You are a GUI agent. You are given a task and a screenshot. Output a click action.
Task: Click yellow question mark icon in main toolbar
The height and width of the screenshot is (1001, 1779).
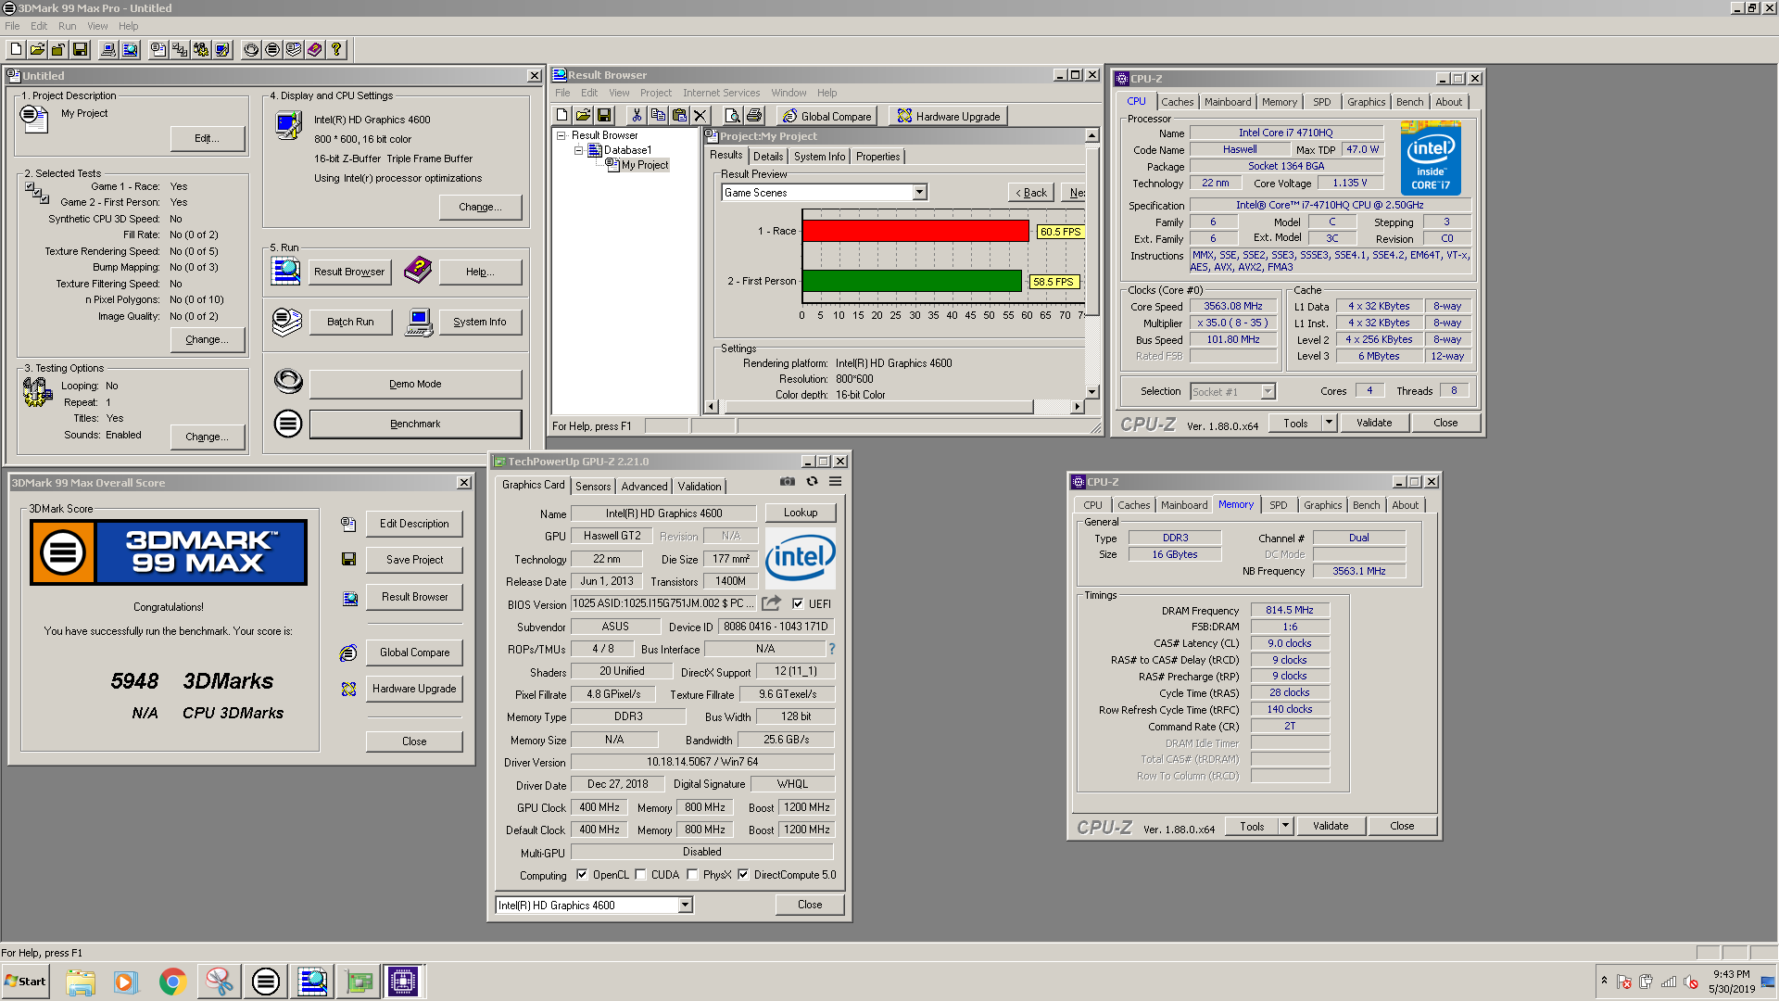click(336, 49)
